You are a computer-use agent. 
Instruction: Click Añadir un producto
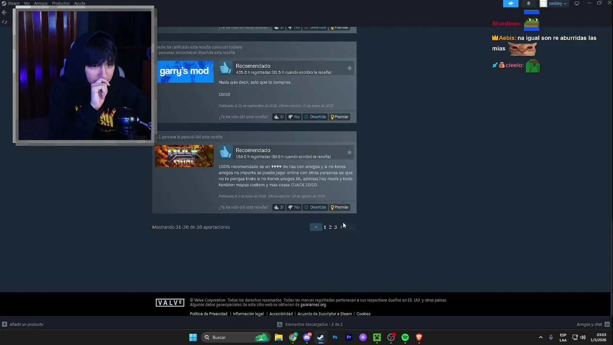pos(23,324)
